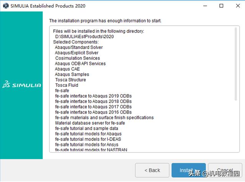Click the Install button
This screenshot has height=182, width=245.
(x=188, y=170)
